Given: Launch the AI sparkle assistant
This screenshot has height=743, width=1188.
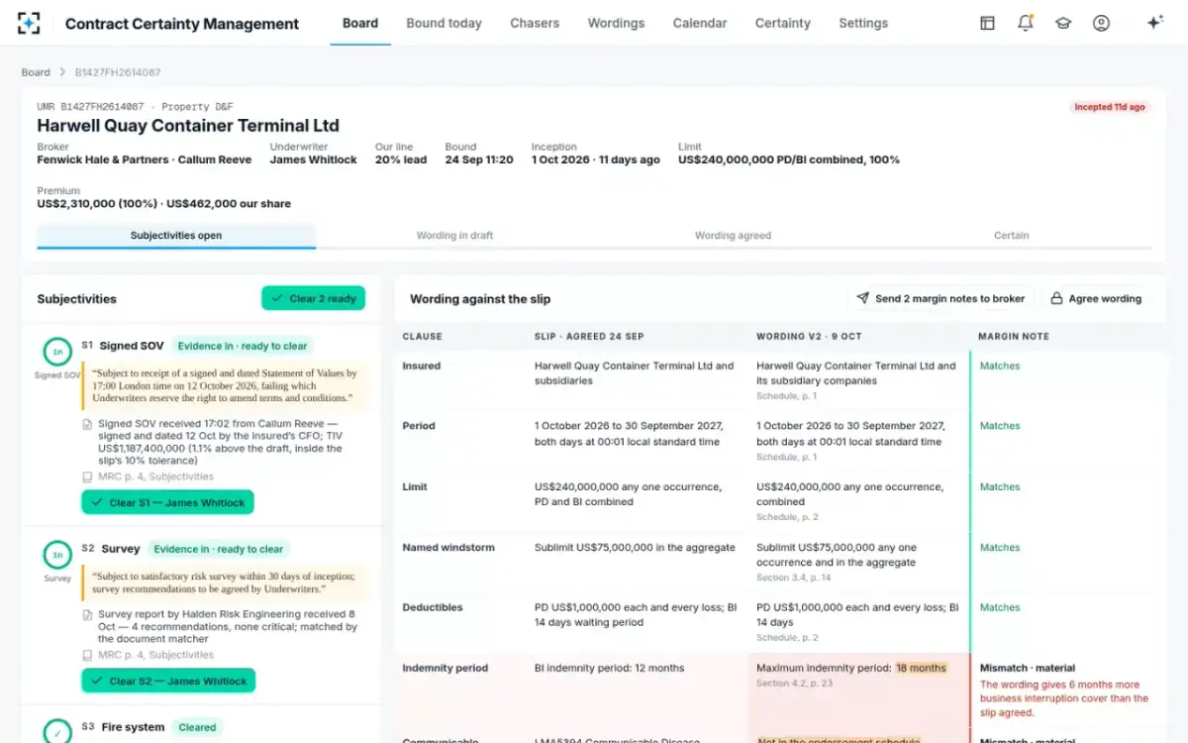Looking at the screenshot, I should [1154, 23].
